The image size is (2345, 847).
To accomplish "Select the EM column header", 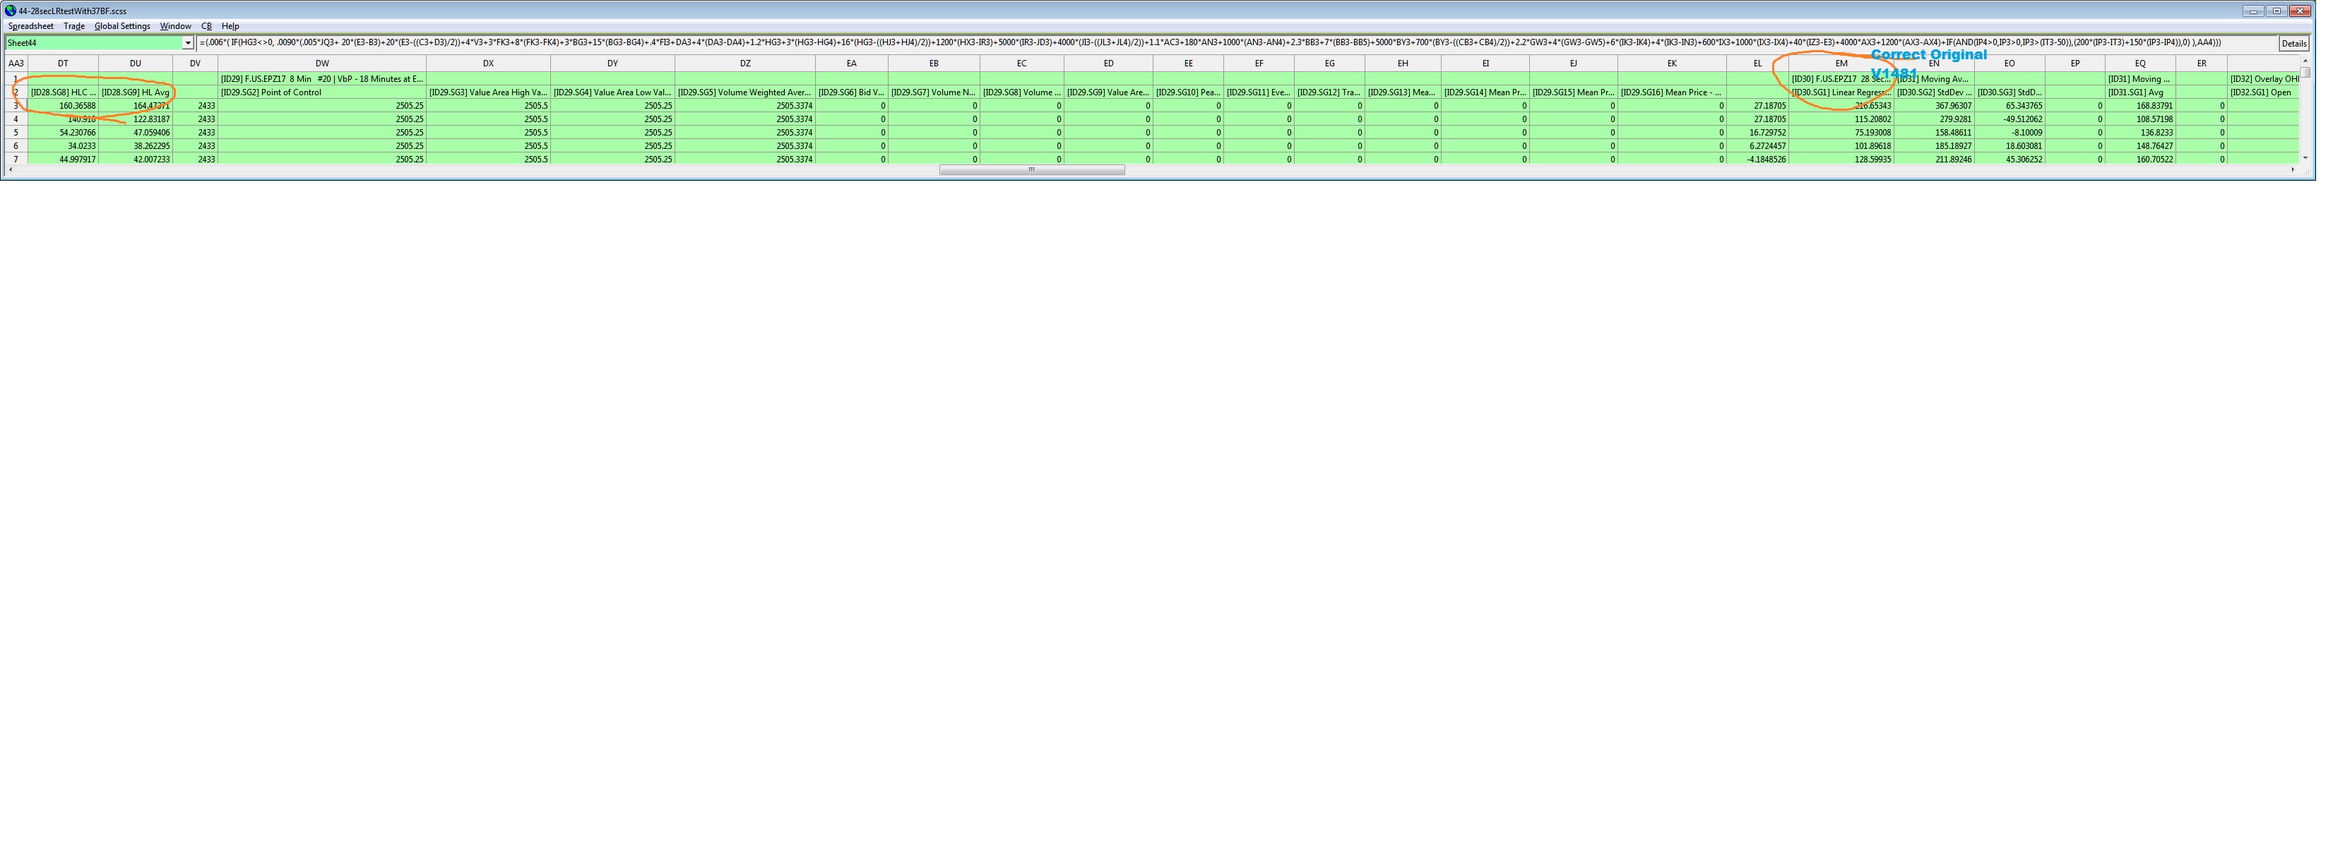I will pos(1841,64).
